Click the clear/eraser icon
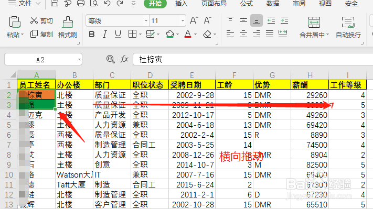Image resolution: width=373 pixels, height=209 pixels. (x=207, y=35)
